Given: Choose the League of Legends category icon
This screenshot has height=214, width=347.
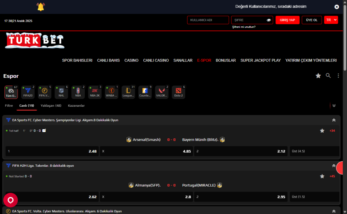Looking at the screenshot, I should coord(128,92).
